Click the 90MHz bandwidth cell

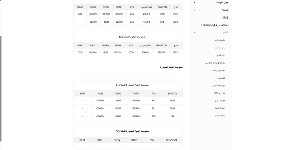145,52
